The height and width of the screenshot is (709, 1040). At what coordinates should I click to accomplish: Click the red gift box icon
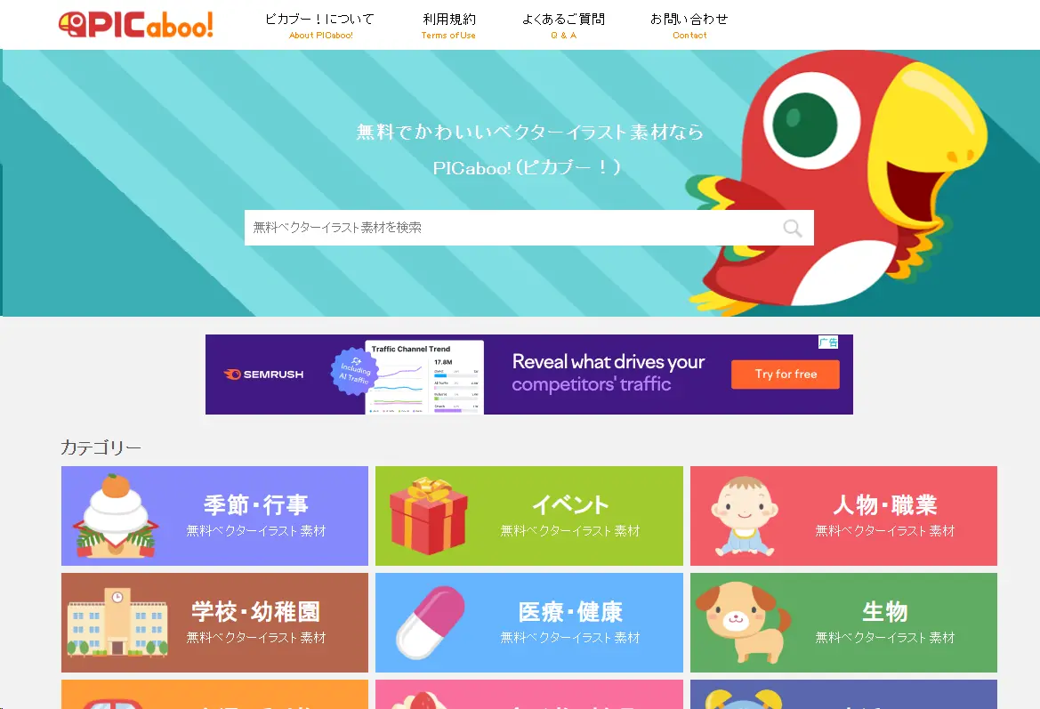tap(429, 516)
